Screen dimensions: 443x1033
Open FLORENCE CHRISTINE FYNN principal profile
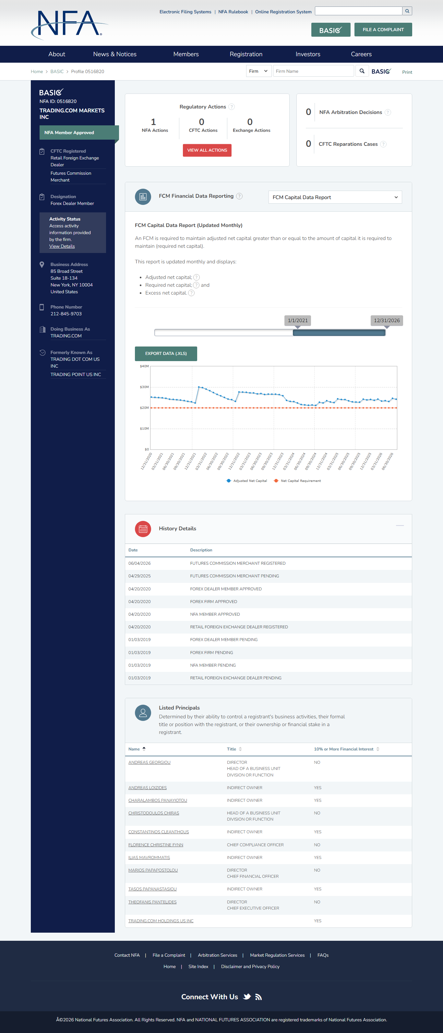tap(155, 845)
